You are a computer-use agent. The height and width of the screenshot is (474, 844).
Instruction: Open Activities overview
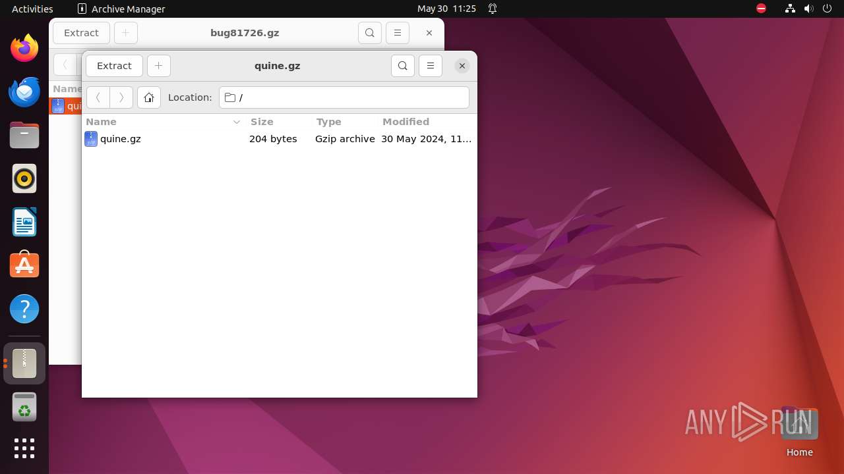click(32, 9)
